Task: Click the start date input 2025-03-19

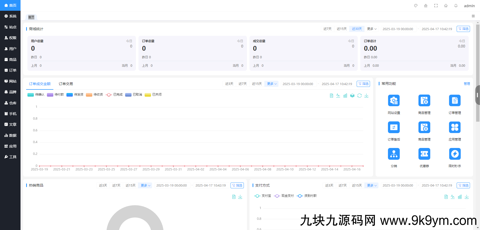Action: coord(398,29)
